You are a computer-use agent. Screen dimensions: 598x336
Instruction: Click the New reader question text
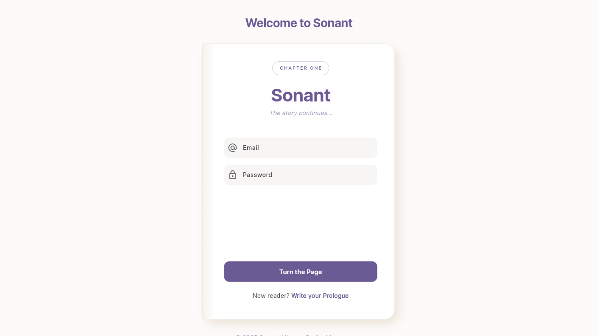[x=271, y=296]
